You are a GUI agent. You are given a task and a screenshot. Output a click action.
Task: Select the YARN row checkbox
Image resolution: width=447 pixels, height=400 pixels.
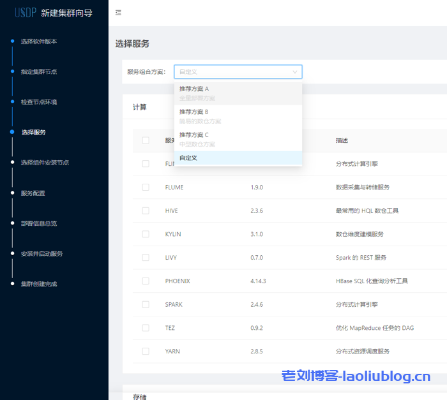(146, 351)
